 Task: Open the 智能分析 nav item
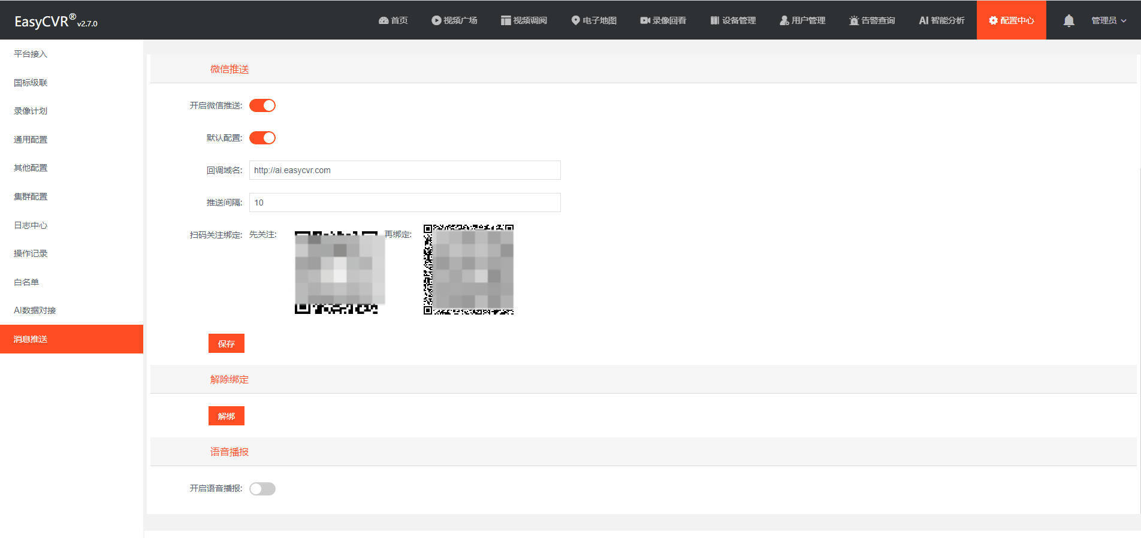coord(942,20)
